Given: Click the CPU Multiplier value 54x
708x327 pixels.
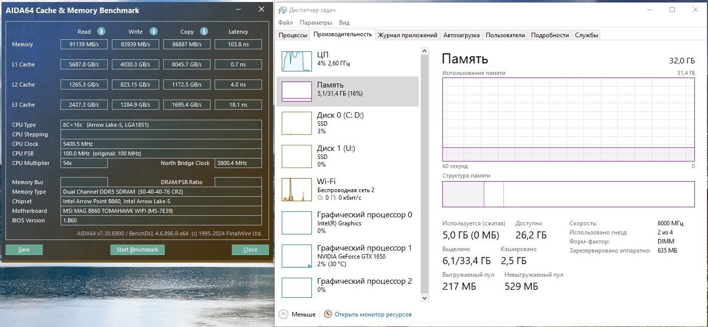Looking at the screenshot, I should [84, 163].
